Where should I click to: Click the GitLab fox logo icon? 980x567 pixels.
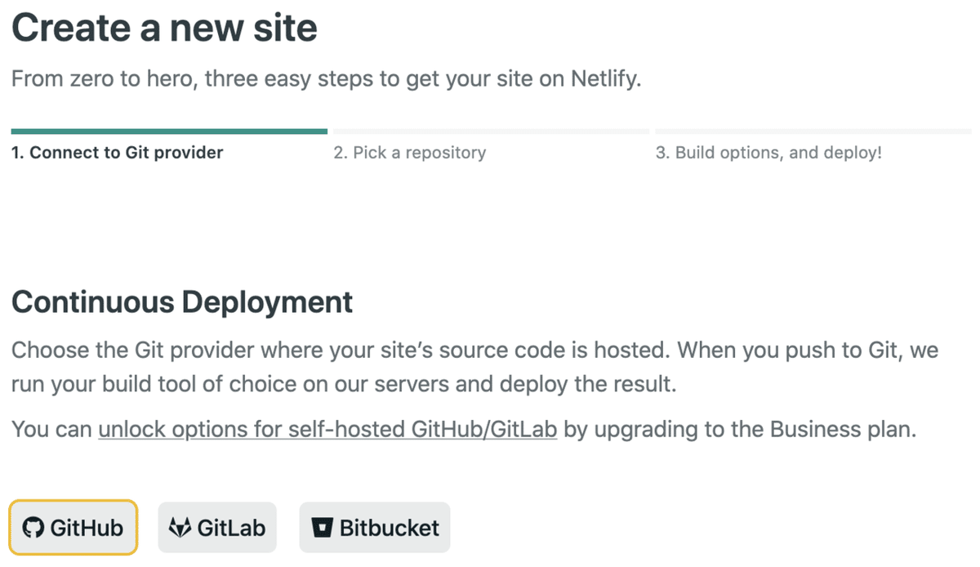(x=179, y=528)
